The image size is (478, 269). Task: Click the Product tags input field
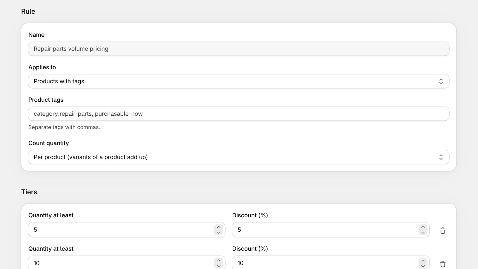(239, 114)
